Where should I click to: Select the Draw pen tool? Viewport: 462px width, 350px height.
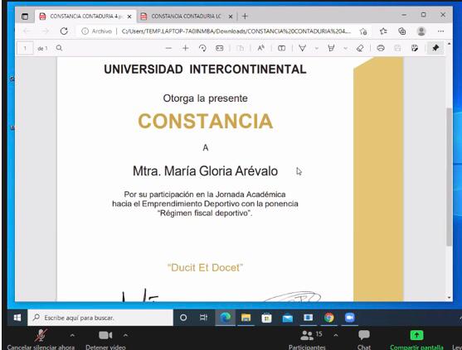pyautogui.click(x=302, y=48)
